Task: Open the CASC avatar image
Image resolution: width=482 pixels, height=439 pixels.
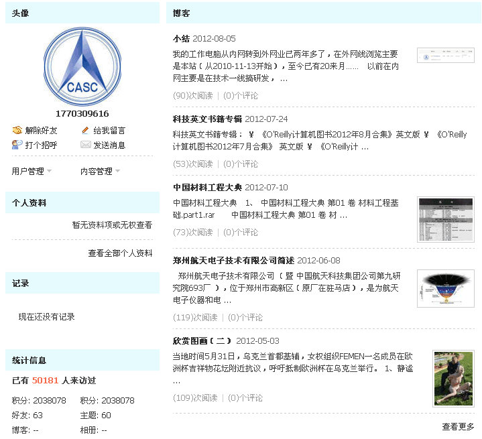Action: (82, 67)
